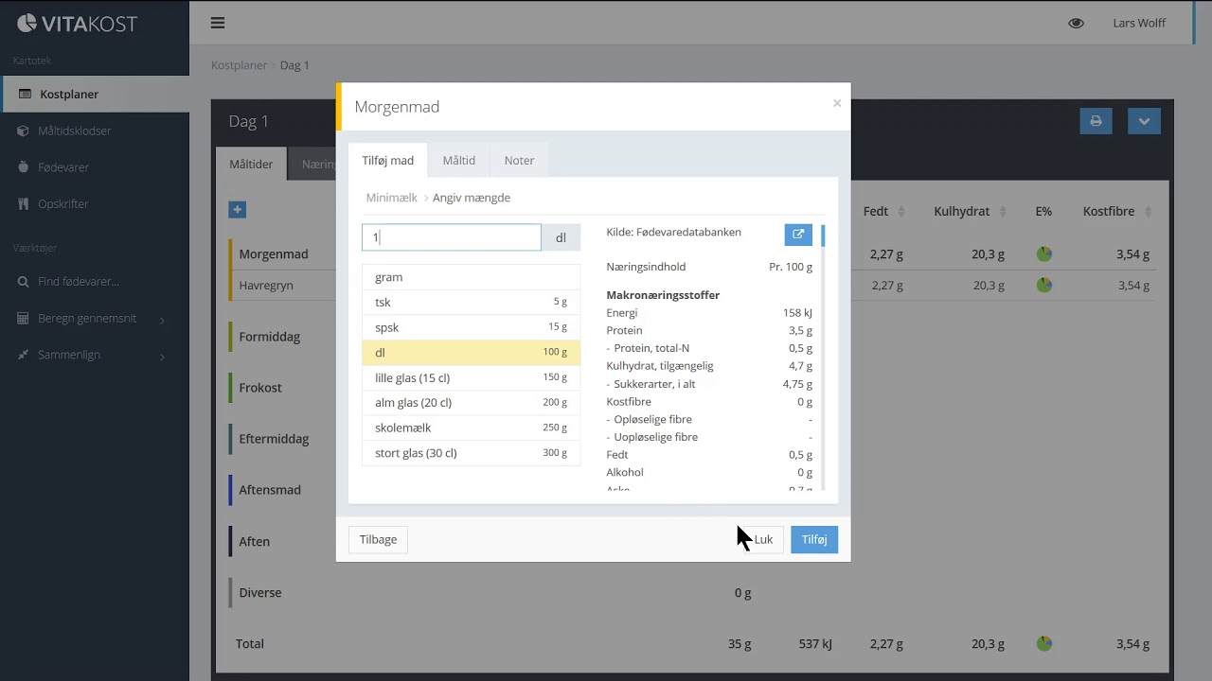The image size is (1212, 681).
Task: Toggle the eye visibility icon in header
Action: 1076,23
